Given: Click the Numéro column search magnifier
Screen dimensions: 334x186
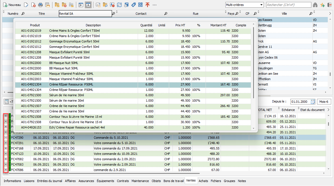Looking at the screenshot, I should coord(23,13).
